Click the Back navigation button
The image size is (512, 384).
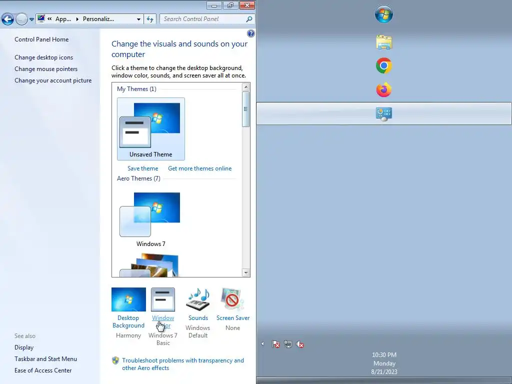(x=8, y=19)
